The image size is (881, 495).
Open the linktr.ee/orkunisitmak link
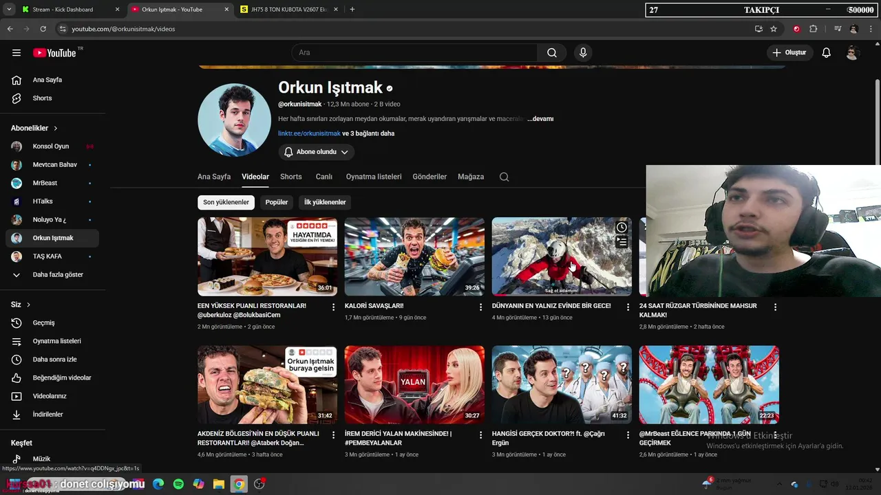click(x=309, y=133)
